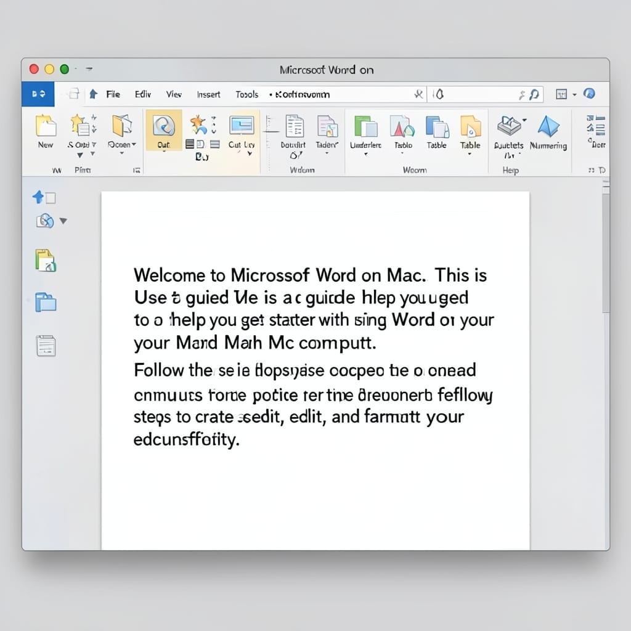Open the Bullets dropdown arrow
Image resolution: width=631 pixels, height=631 pixels.
coord(524,120)
